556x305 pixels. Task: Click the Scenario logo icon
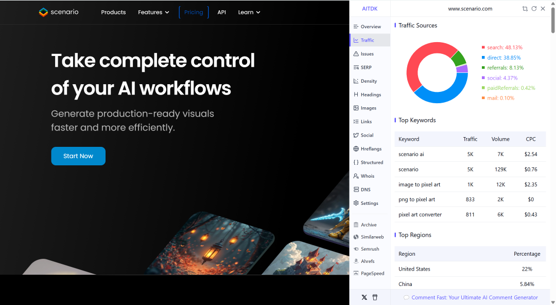43,12
